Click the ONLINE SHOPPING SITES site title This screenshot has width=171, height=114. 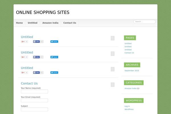pos(43,13)
